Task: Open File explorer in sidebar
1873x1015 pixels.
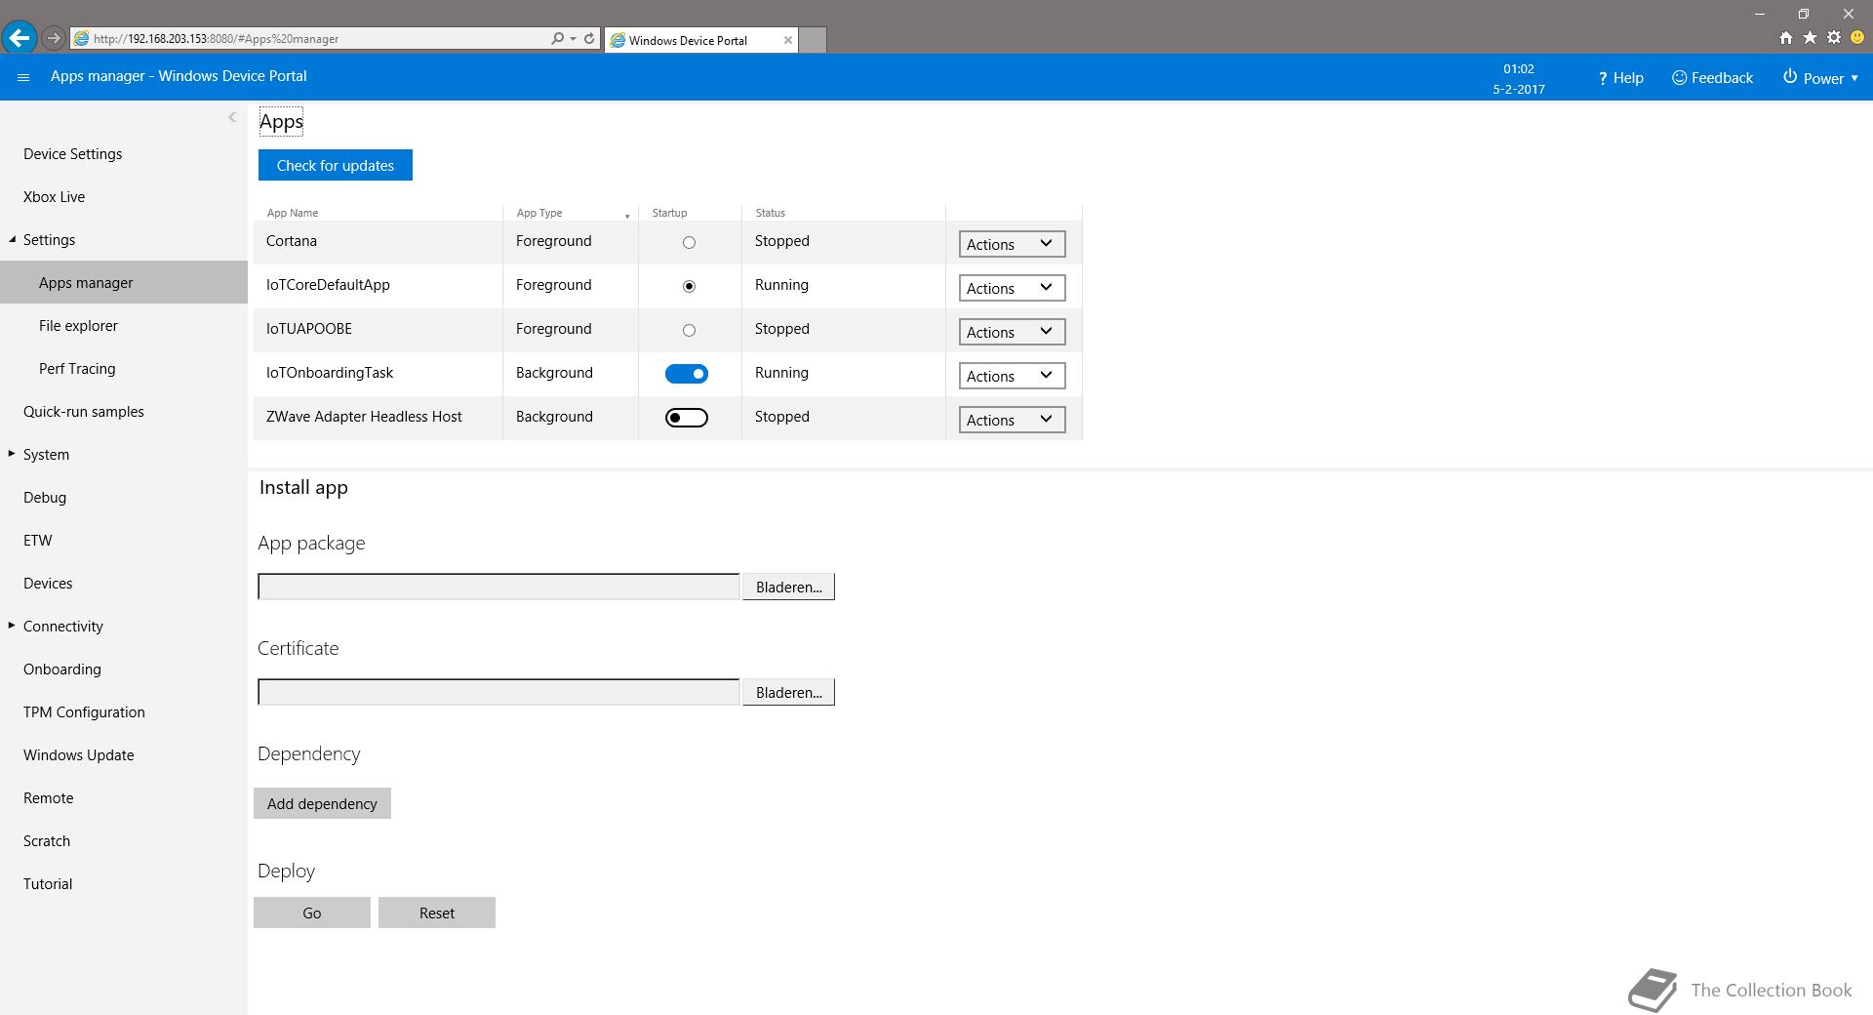Action: click(x=78, y=326)
